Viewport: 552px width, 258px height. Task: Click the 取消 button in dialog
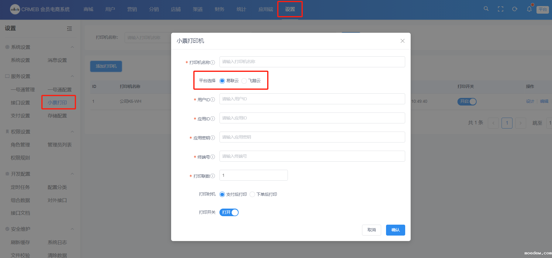pos(371,230)
